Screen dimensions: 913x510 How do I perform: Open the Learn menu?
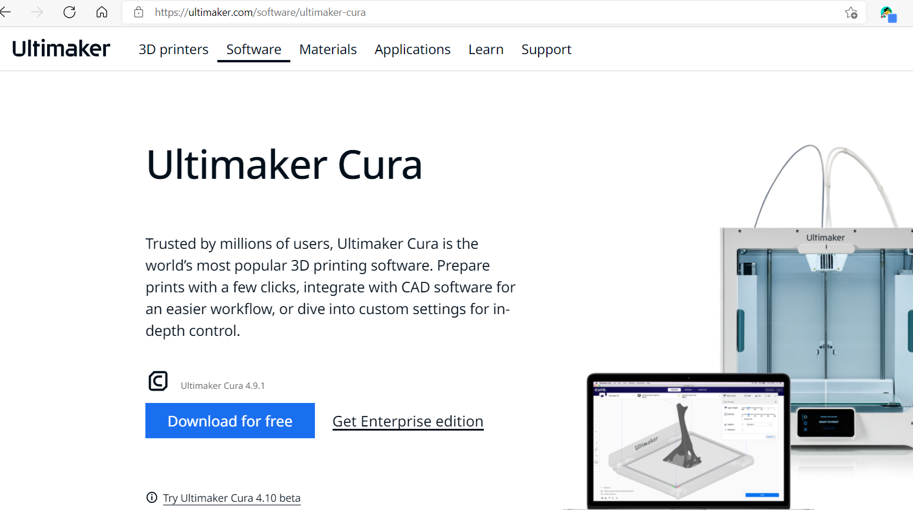[x=486, y=49]
